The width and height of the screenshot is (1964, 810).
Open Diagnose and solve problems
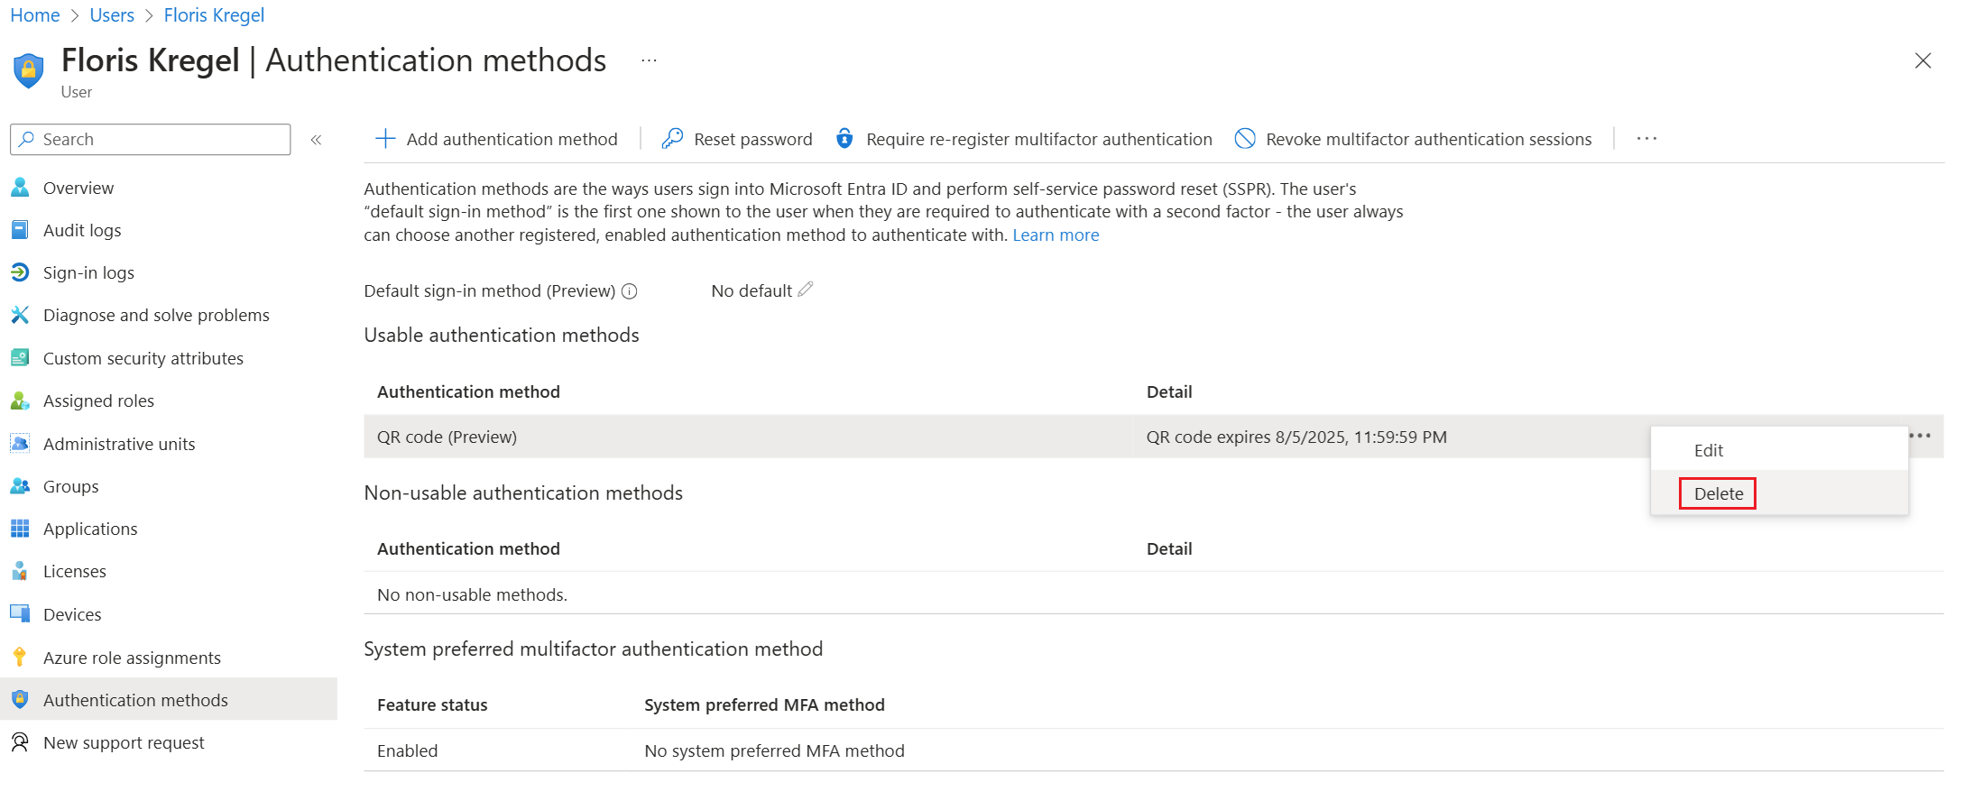155,315
